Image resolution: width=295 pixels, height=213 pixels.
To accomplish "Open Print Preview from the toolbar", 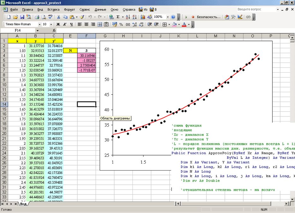I will coord(44,17).
